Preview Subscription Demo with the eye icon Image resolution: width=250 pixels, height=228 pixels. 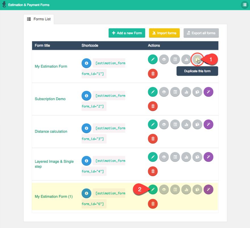point(164,92)
